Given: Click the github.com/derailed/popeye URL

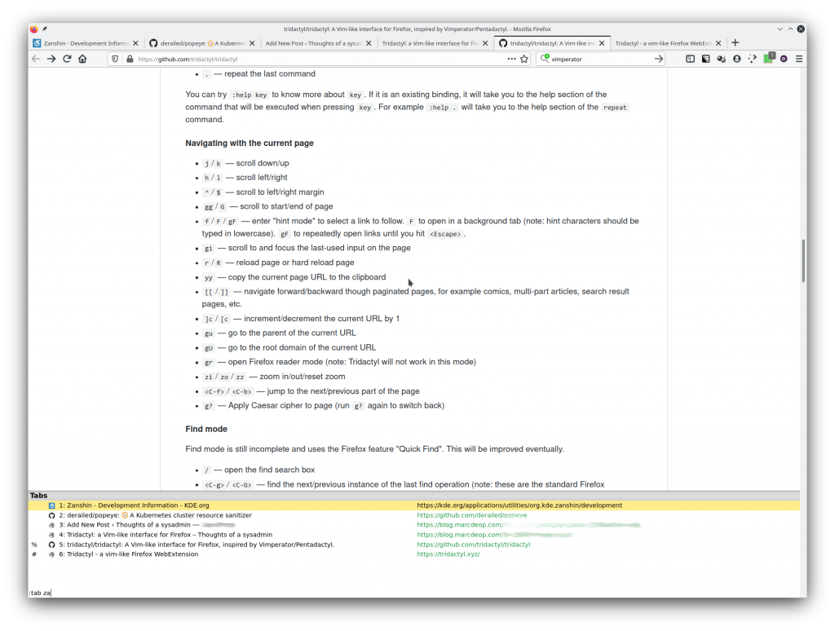Looking at the screenshot, I should (x=472, y=515).
